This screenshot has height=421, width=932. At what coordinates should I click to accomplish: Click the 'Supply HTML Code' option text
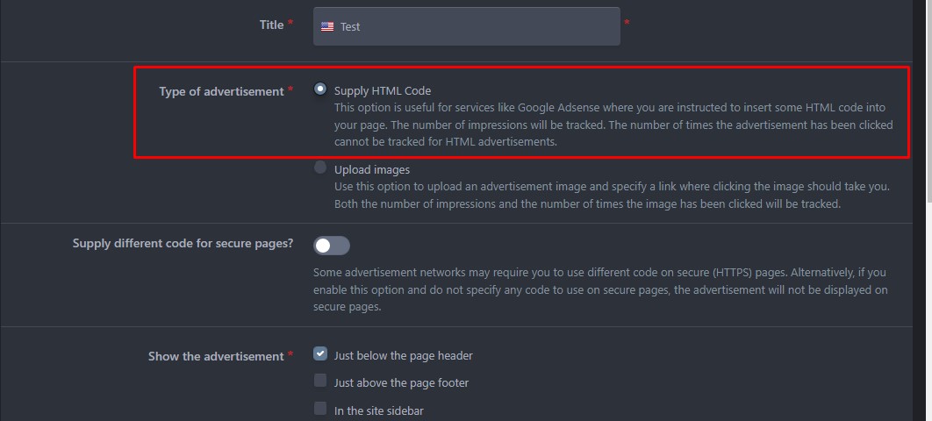pos(383,91)
